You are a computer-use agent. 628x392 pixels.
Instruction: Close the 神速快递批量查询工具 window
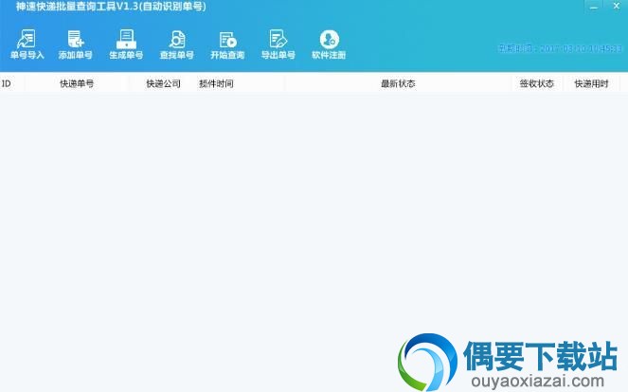617,6
